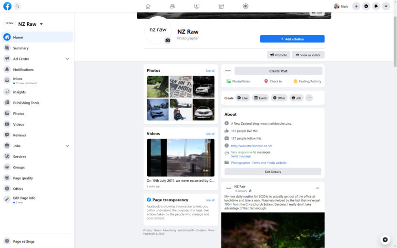Viewport: 397px width, 248px height.
Task: Click the Page quality shield icon
Action: point(7,178)
